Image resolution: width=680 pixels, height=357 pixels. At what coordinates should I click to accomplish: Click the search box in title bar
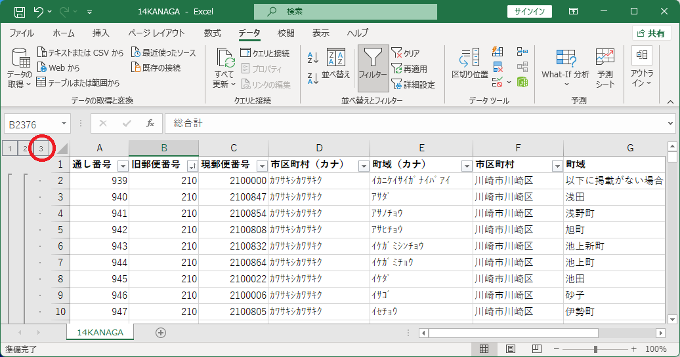(x=345, y=12)
